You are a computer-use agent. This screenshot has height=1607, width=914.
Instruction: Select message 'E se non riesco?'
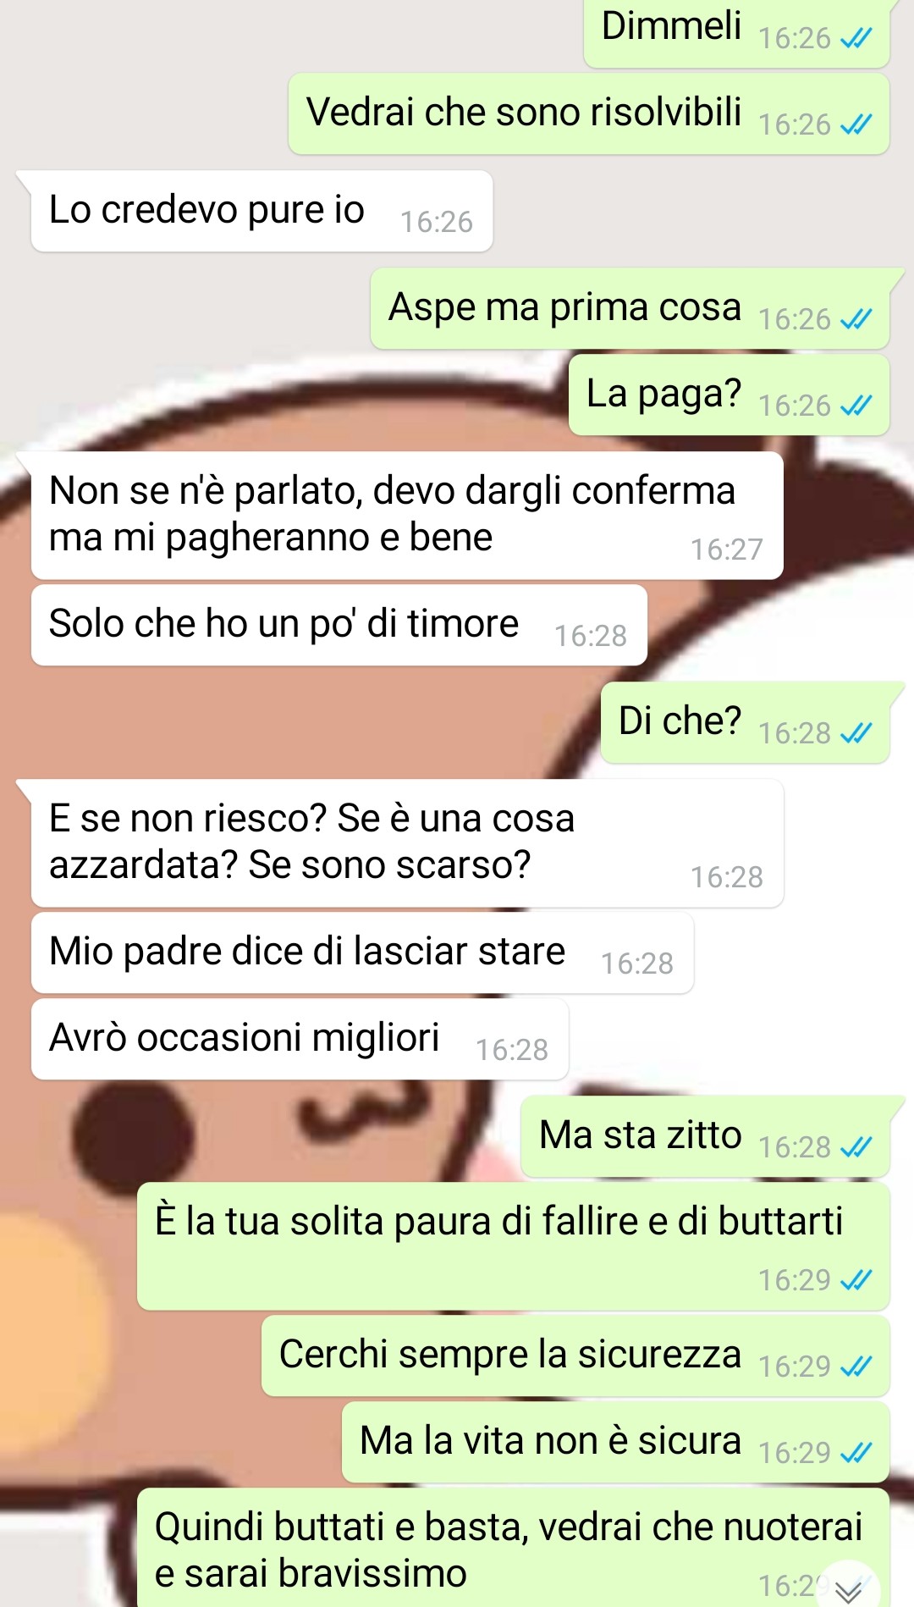pyautogui.click(x=407, y=842)
